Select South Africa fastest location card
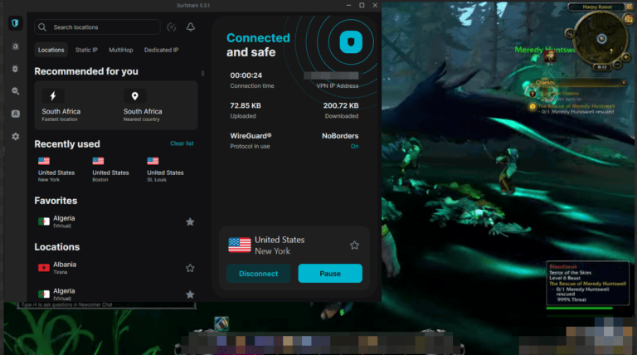The width and height of the screenshot is (637, 355). click(75, 105)
